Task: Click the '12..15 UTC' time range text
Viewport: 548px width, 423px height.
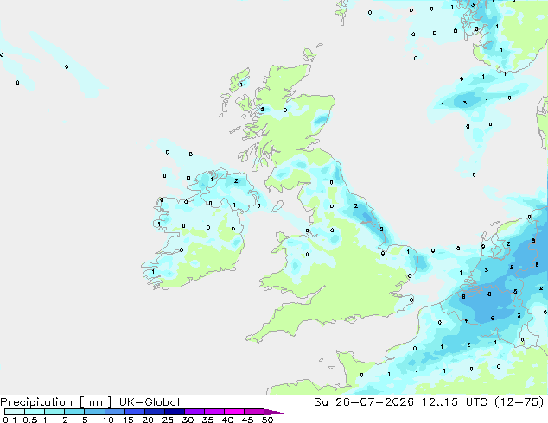Action: pyautogui.click(x=455, y=402)
